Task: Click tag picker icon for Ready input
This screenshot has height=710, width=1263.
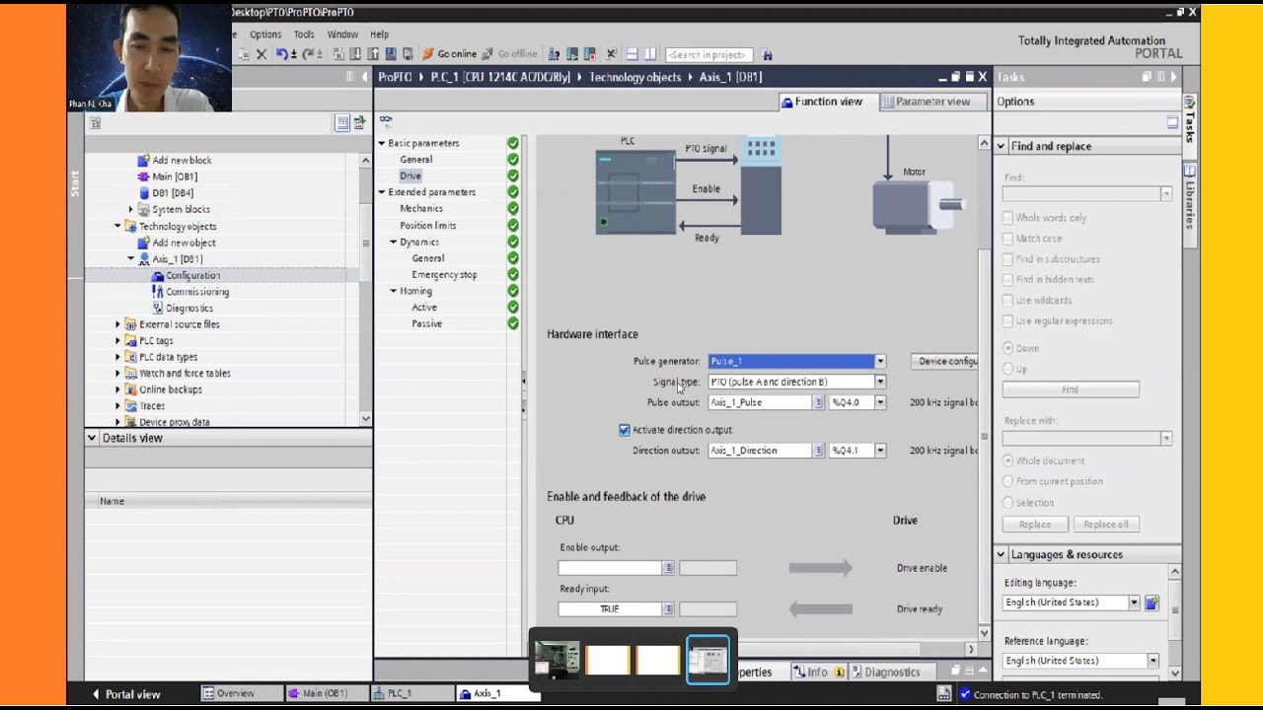Action: (x=668, y=609)
